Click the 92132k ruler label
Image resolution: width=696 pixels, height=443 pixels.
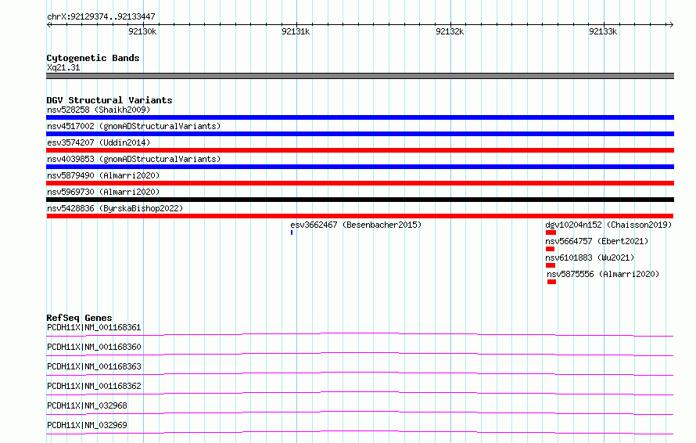450,31
